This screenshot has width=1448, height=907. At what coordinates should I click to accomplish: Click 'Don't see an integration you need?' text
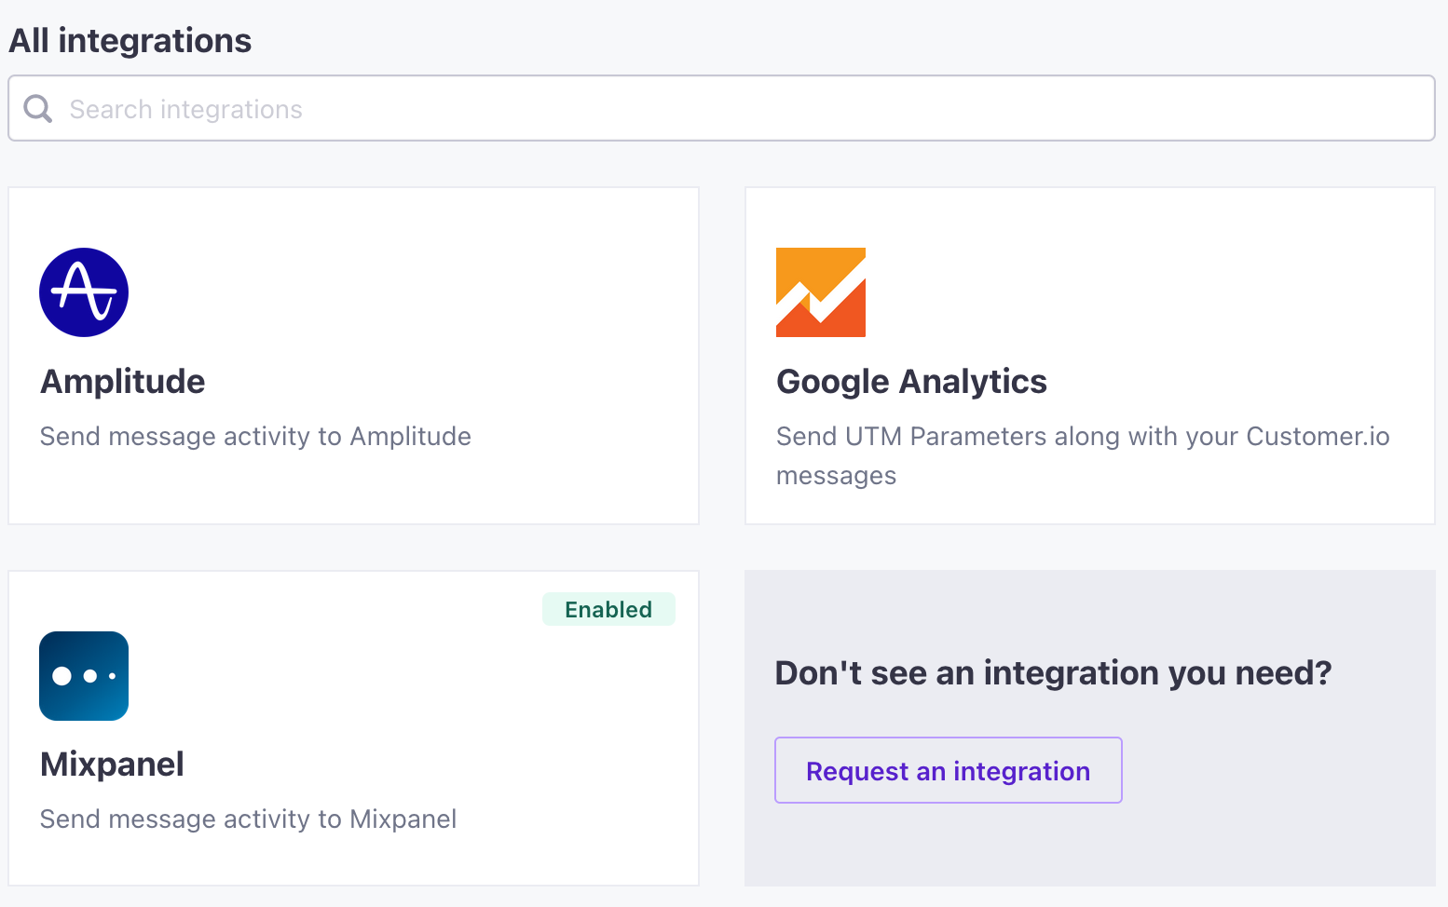click(x=1054, y=672)
